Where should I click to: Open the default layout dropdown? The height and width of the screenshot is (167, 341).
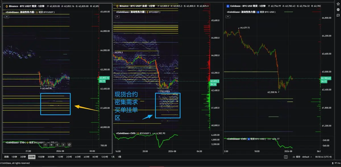pyautogui.click(x=307, y=157)
